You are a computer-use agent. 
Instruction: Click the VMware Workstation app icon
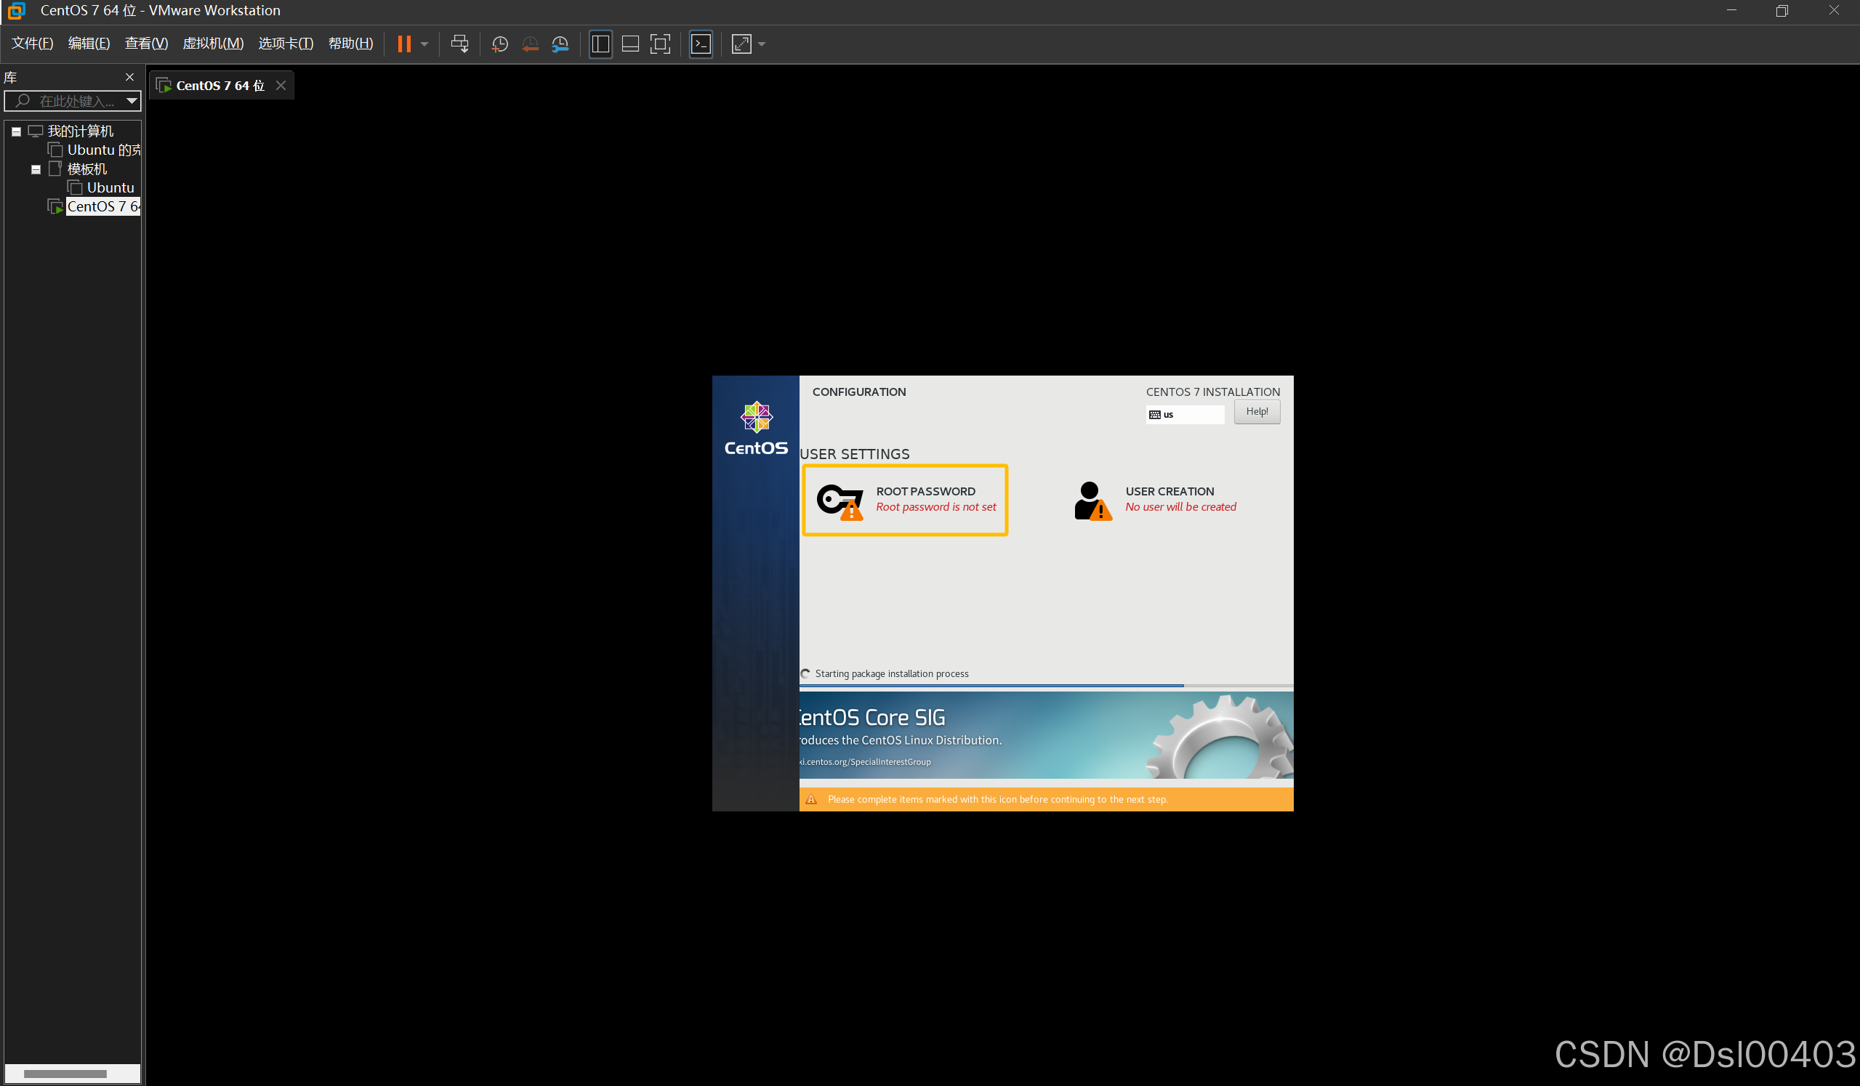click(16, 10)
